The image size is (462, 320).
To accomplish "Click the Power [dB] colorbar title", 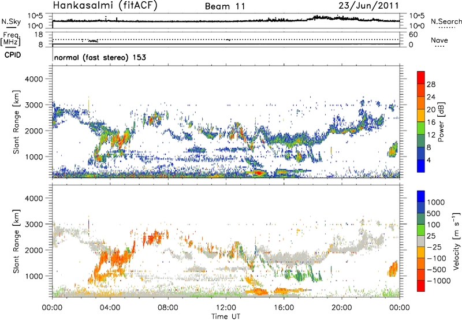I will [441, 122].
